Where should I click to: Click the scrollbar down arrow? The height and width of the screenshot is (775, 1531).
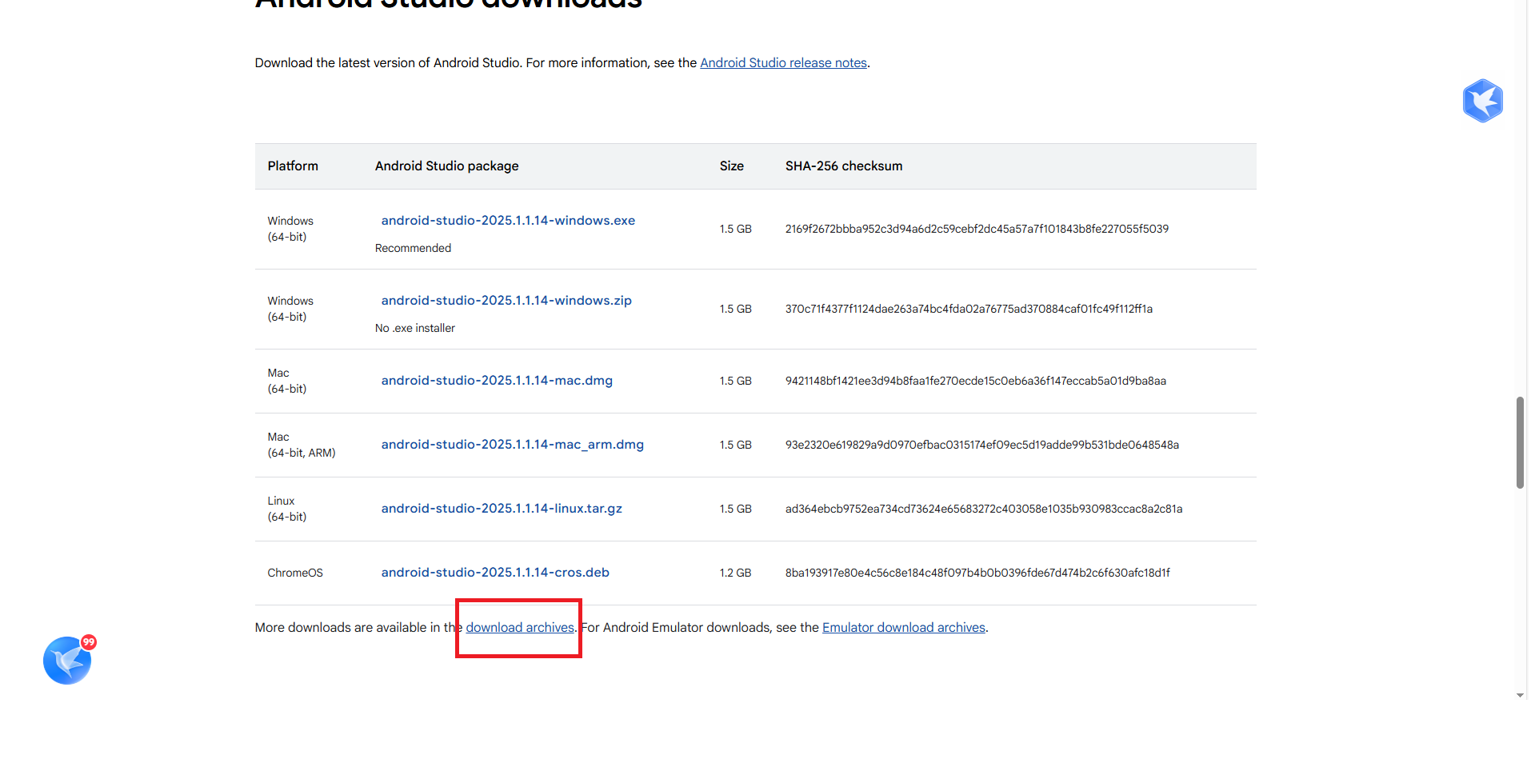pos(1520,696)
